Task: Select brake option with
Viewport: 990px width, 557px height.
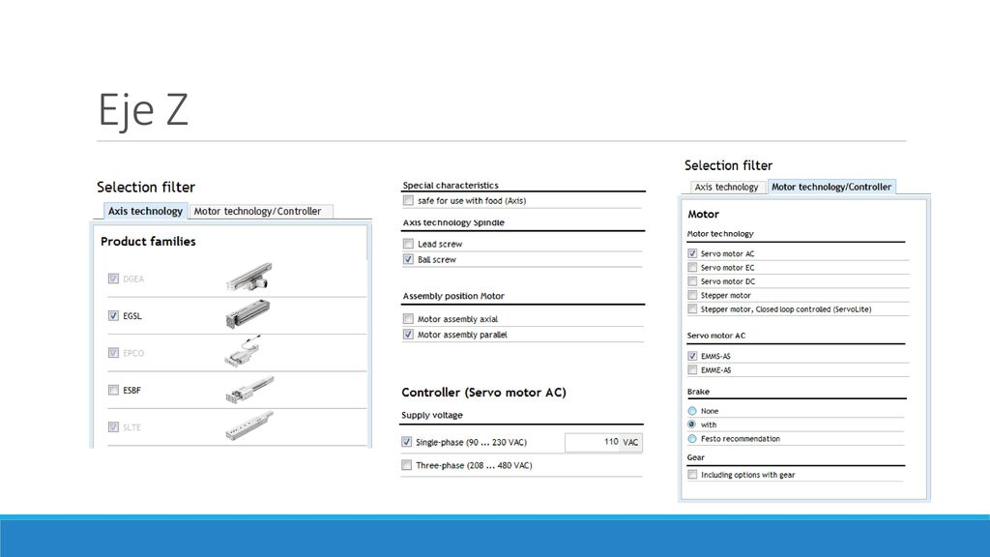Action: coord(692,425)
